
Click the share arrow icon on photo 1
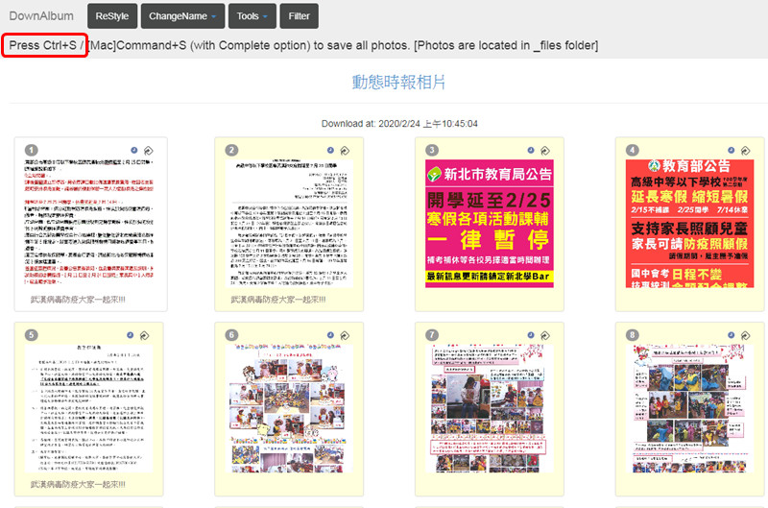pos(149,151)
